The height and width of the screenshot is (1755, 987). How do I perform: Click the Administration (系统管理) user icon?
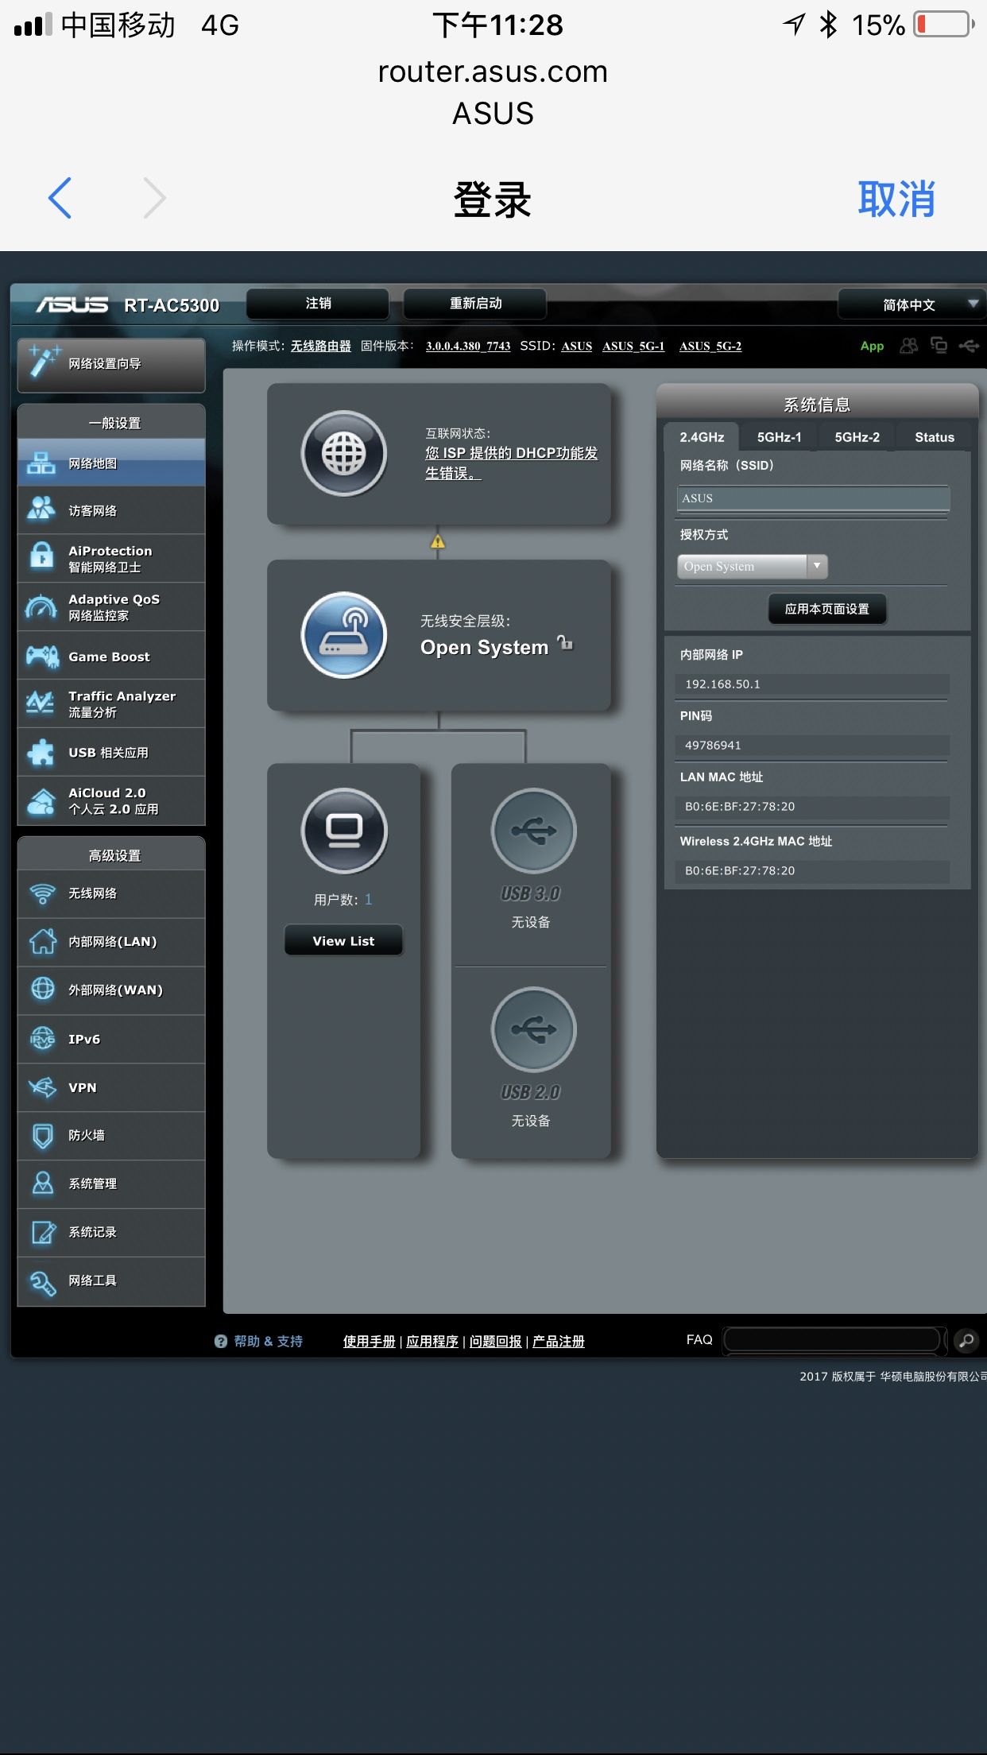tap(42, 1184)
